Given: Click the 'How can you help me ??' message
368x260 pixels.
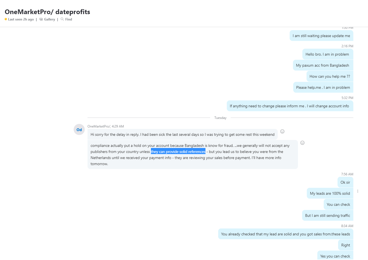Looking at the screenshot, I should coord(330,76).
